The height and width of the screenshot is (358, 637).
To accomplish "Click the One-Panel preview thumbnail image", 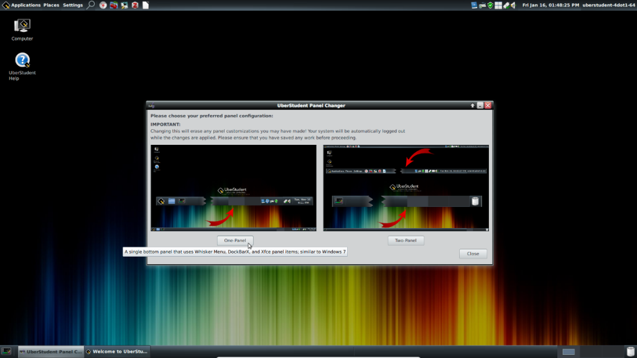I will point(233,188).
